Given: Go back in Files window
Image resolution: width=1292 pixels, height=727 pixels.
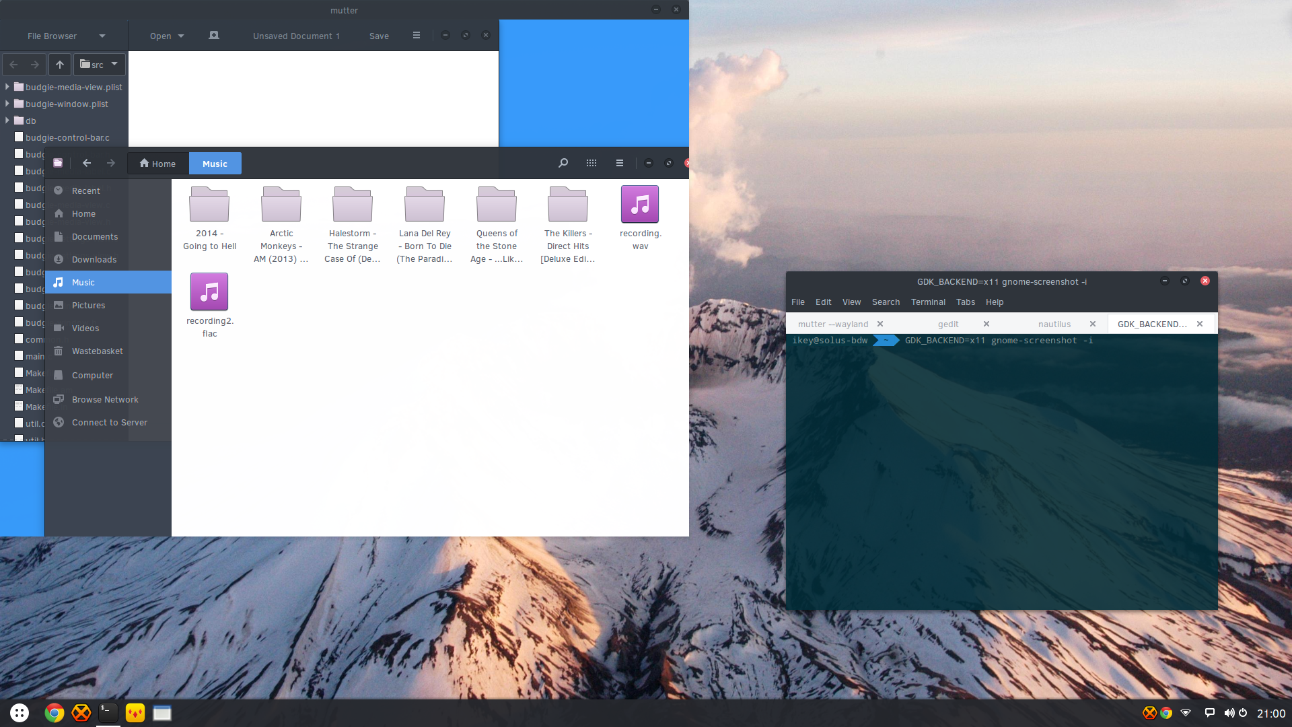Looking at the screenshot, I should tap(87, 163).
